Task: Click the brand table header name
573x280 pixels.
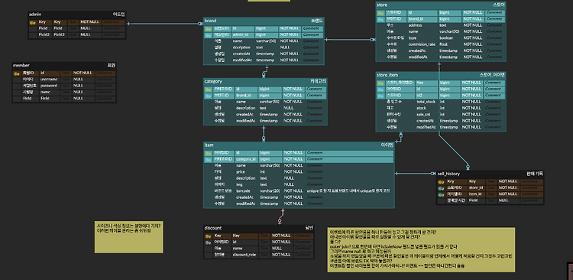Action: coord(210,21)
